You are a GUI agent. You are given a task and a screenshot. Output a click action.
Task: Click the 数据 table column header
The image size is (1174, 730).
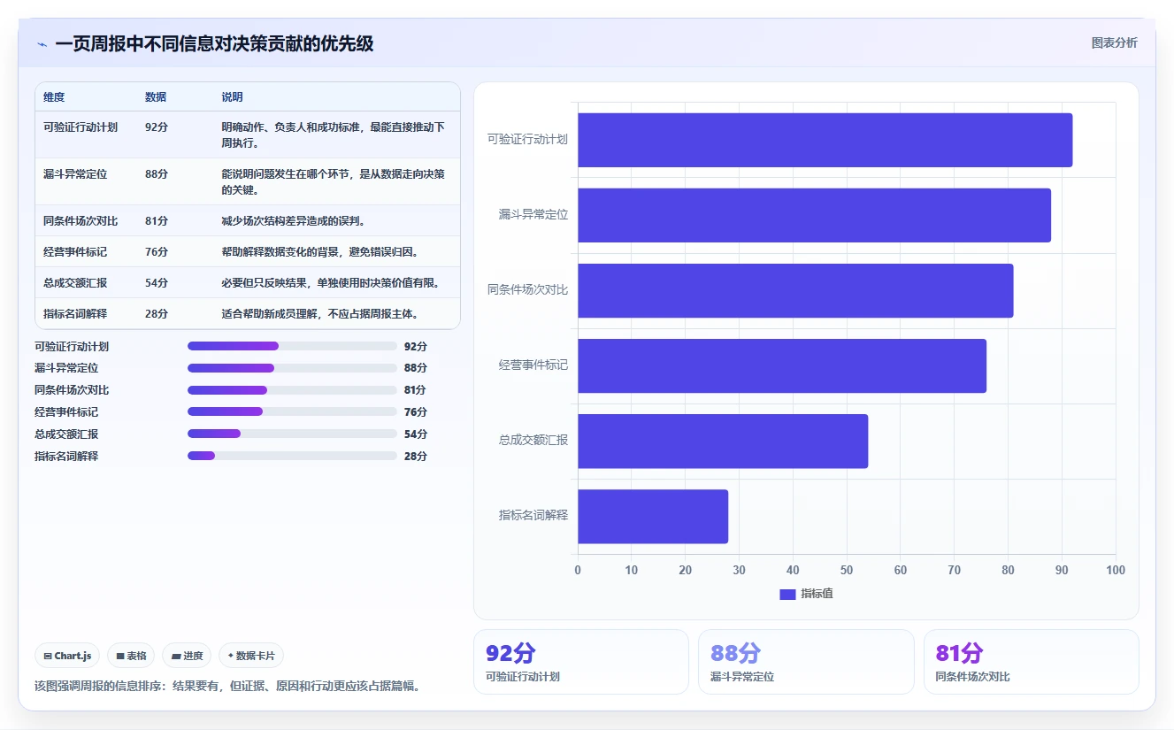(x=156, y=97)
